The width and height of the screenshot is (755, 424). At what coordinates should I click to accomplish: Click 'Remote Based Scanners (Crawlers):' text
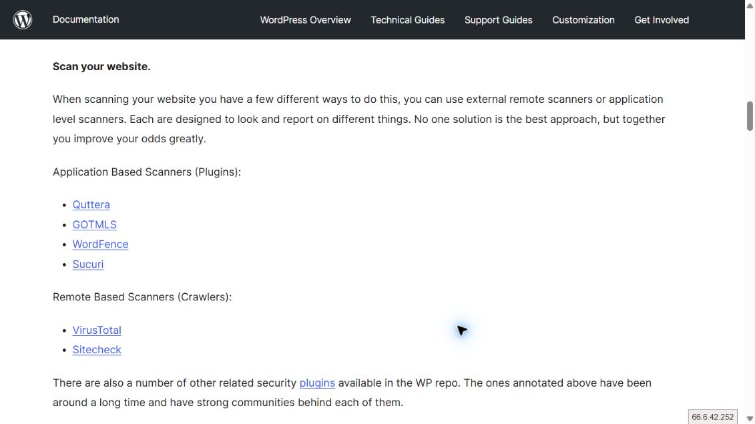[142, 296]
